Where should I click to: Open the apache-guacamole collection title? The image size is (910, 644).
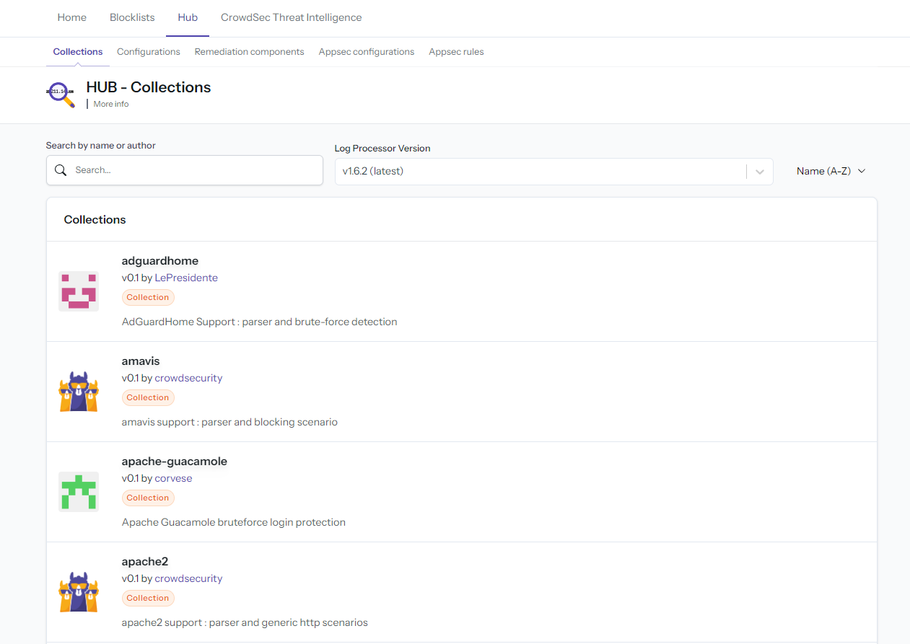(175, 461)
